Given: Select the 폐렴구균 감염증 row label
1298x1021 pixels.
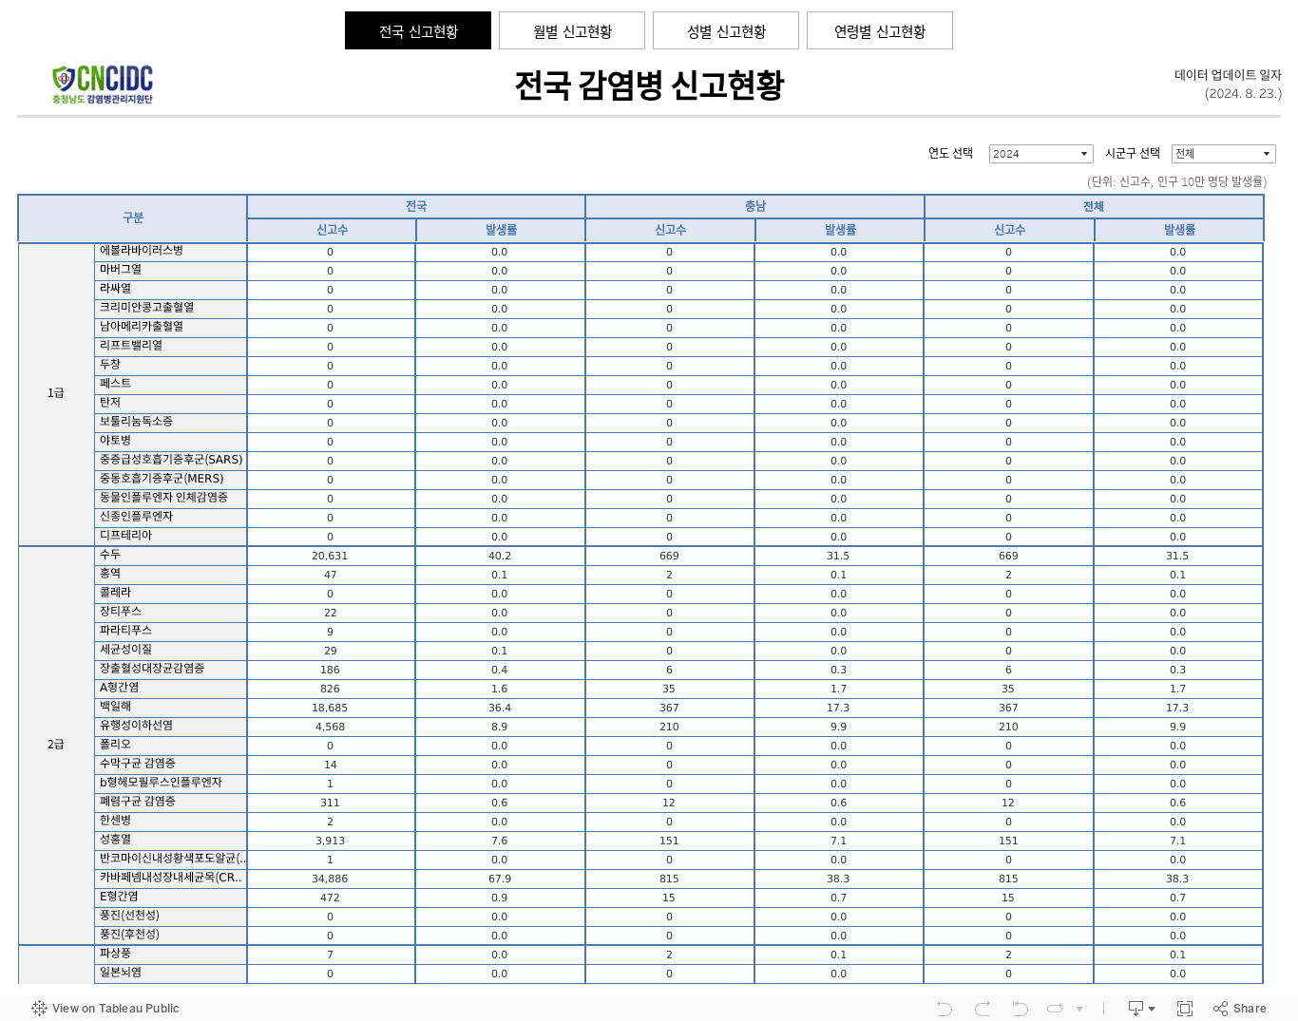Looking at the screenshot, I should pyautogui.click(x=171, y=803).
